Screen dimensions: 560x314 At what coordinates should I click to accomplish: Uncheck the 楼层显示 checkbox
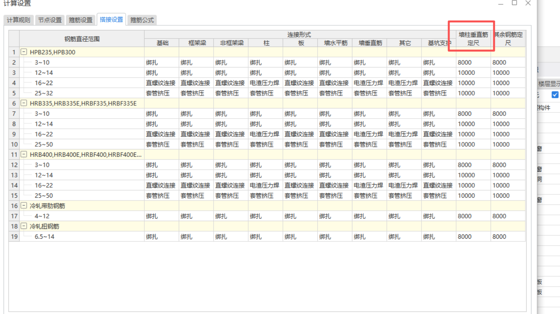pos(555,94)
